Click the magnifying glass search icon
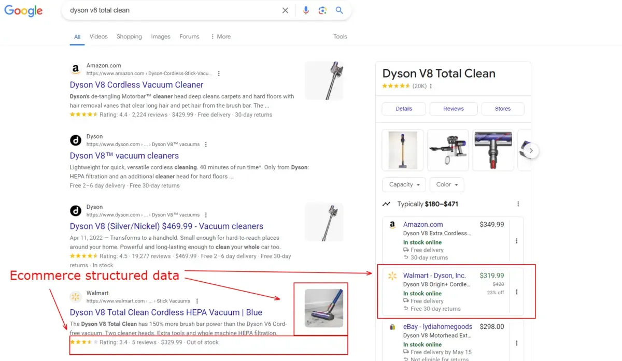 (340, 10)
